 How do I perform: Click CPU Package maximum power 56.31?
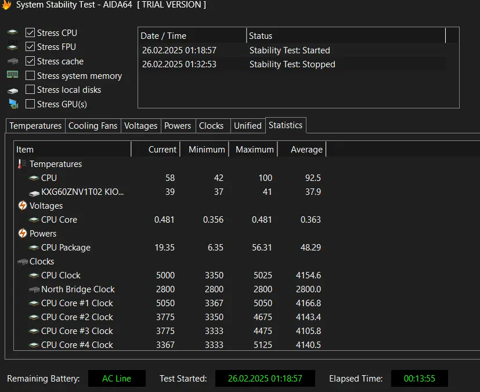262,248
